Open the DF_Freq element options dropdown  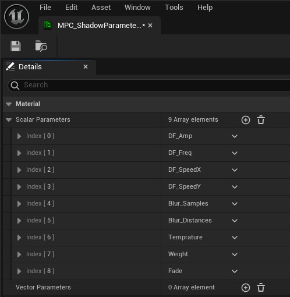[235, 153]
